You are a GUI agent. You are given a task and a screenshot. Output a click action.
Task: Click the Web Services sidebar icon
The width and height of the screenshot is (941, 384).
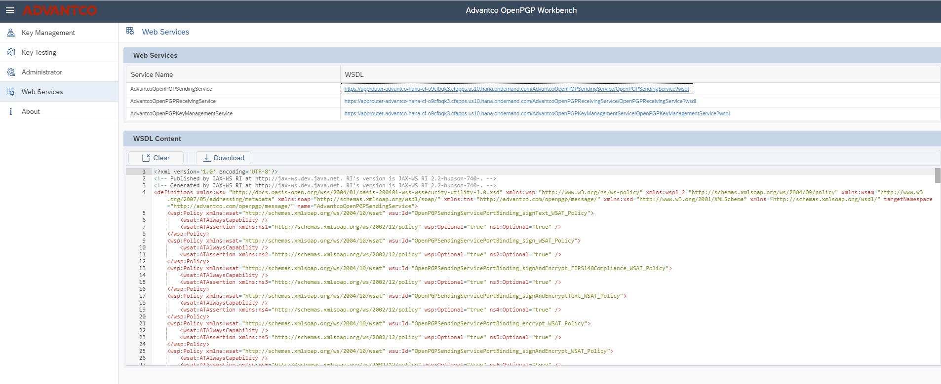(x=11, y=92)
